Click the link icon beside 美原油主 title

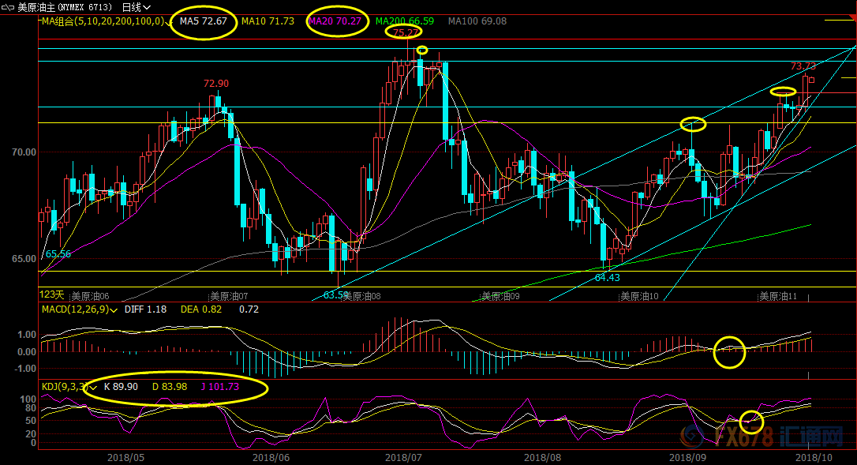click(x=6, y=6)
